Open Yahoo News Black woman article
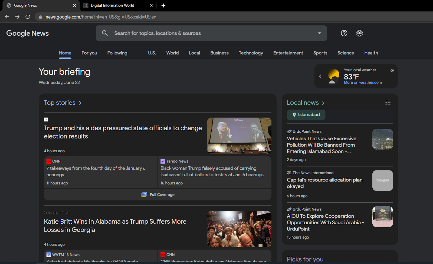The height and width of the screenshot is (264, 433). 212,171
